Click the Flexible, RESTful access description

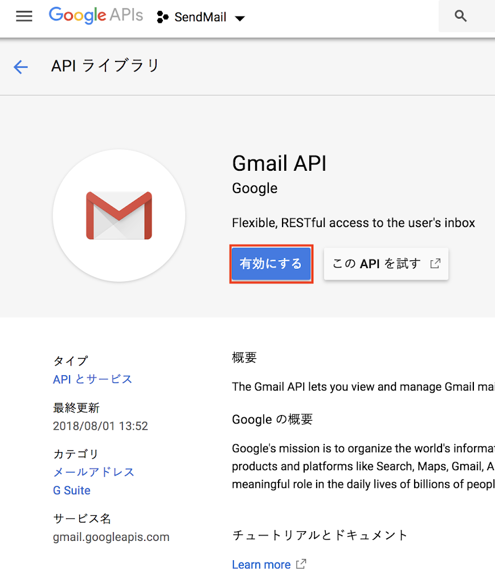click(x=353, y=223)
